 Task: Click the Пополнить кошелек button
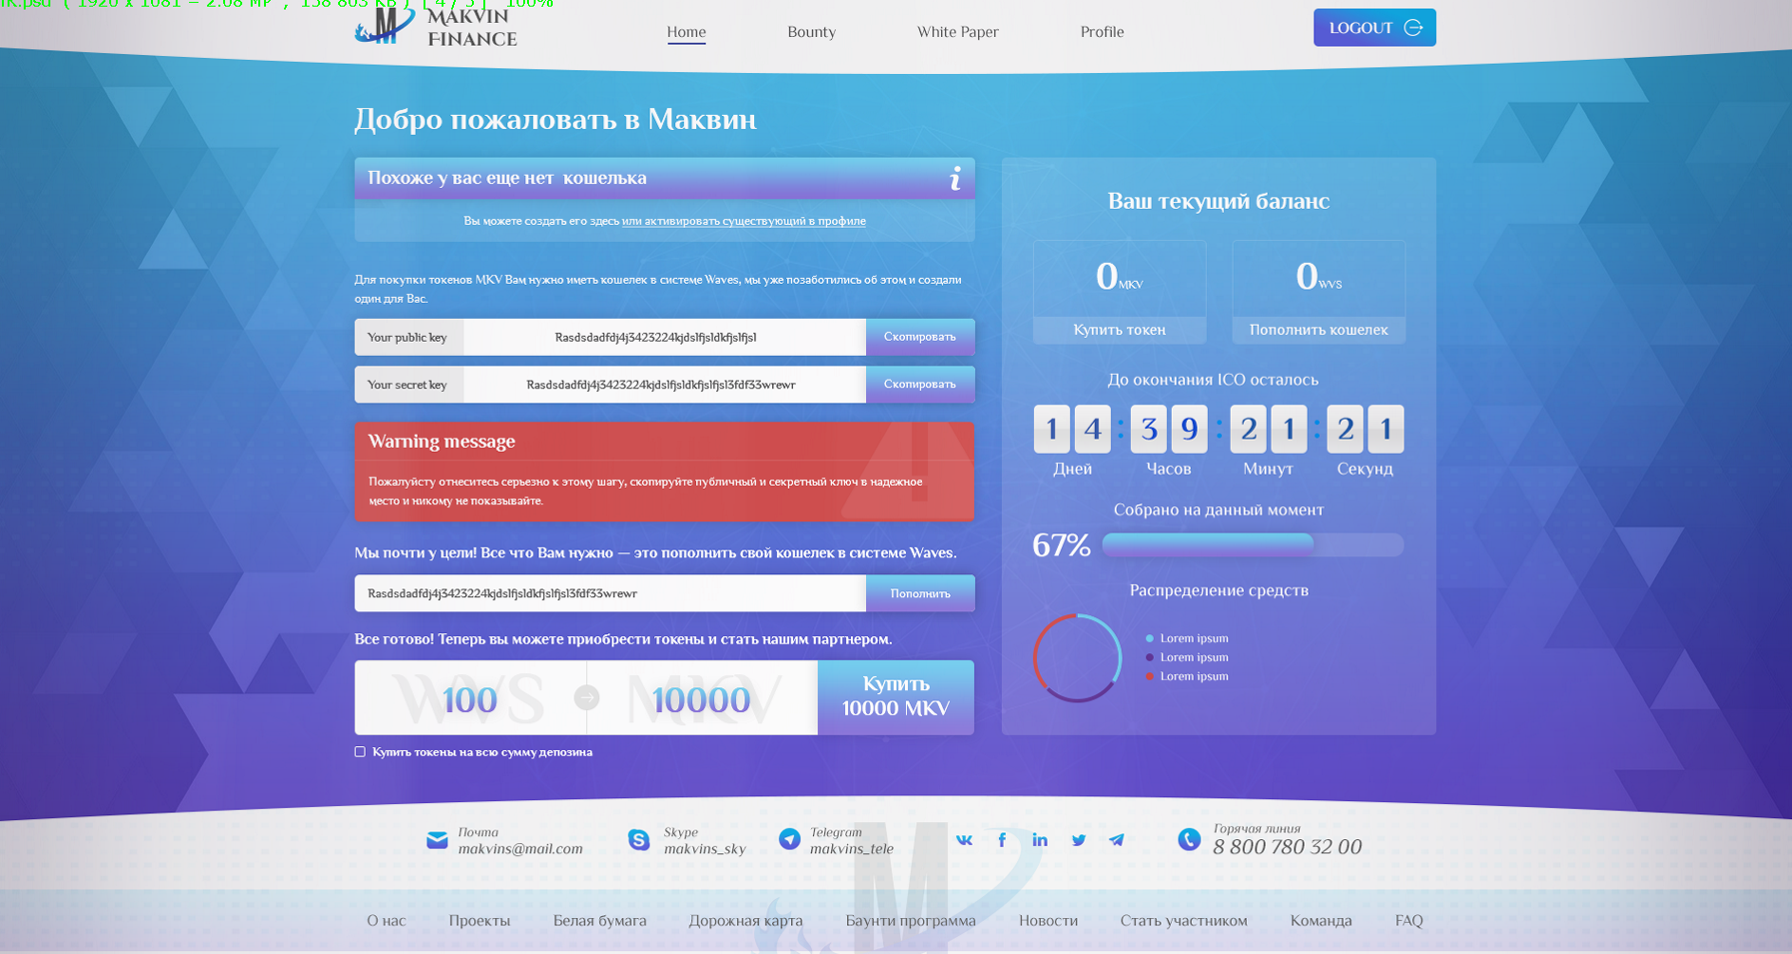[1318, 329]
